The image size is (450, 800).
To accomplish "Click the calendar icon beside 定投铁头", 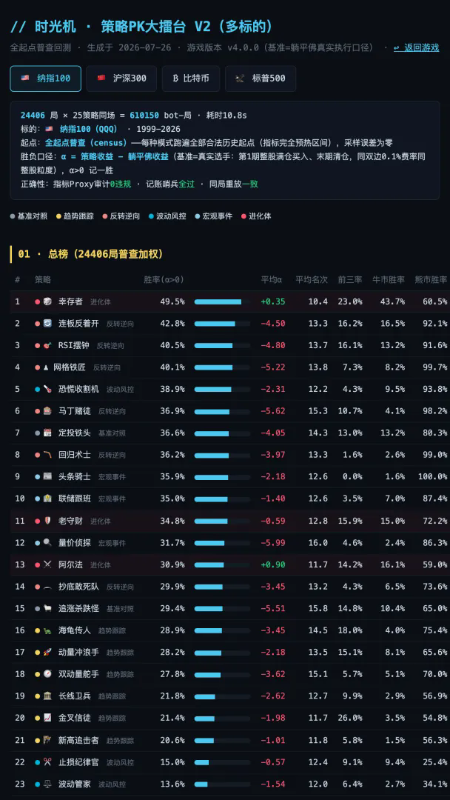I will [x=47, y=433].
